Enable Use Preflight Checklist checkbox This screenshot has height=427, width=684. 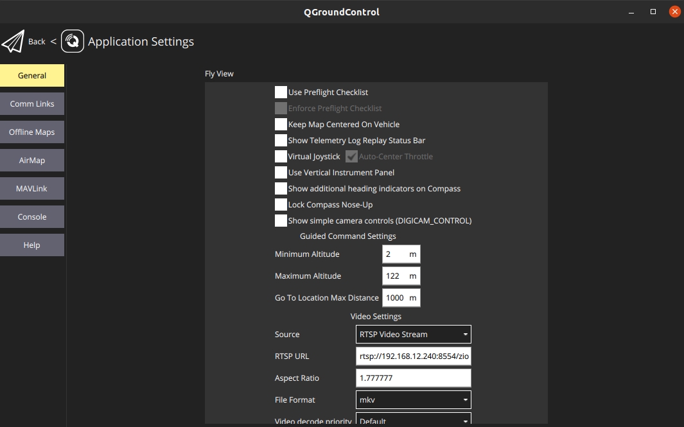coord(281,92)
